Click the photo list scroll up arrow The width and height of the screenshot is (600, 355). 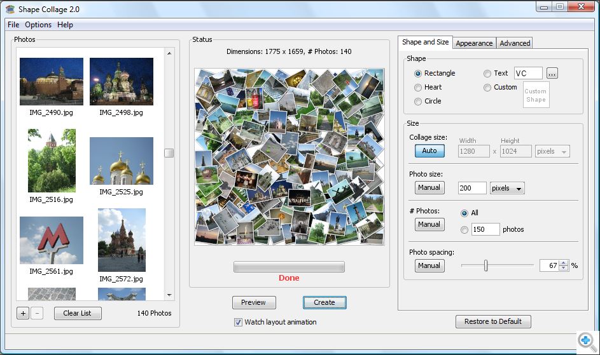pos(169,53)
